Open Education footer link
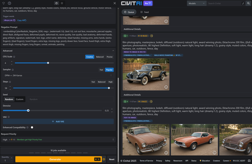 [x=204, y=161]
